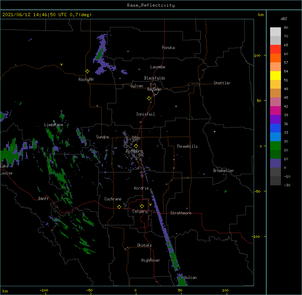Click the yellow diamond marker above Calgary
The image size is (302, 295).
coord(142,206)
